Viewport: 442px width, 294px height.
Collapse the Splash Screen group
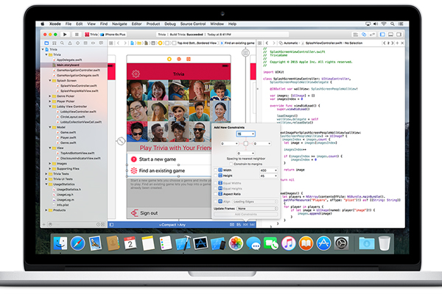(x=50, y=80)
